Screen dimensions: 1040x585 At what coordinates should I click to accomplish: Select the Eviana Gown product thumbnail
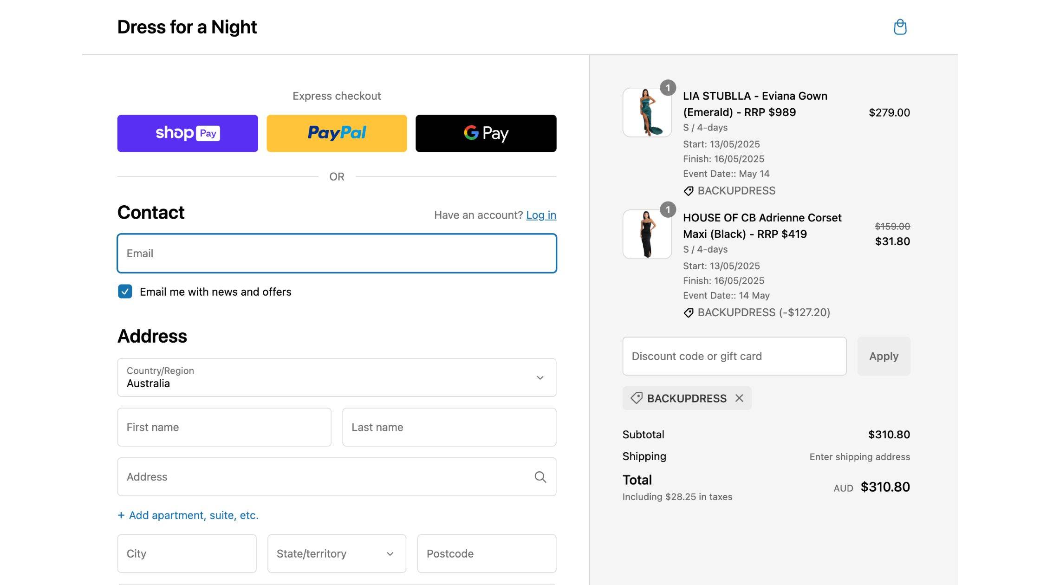pos(647,112)
